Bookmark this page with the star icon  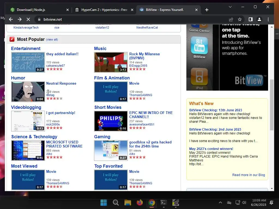click(x=240, y=19)
